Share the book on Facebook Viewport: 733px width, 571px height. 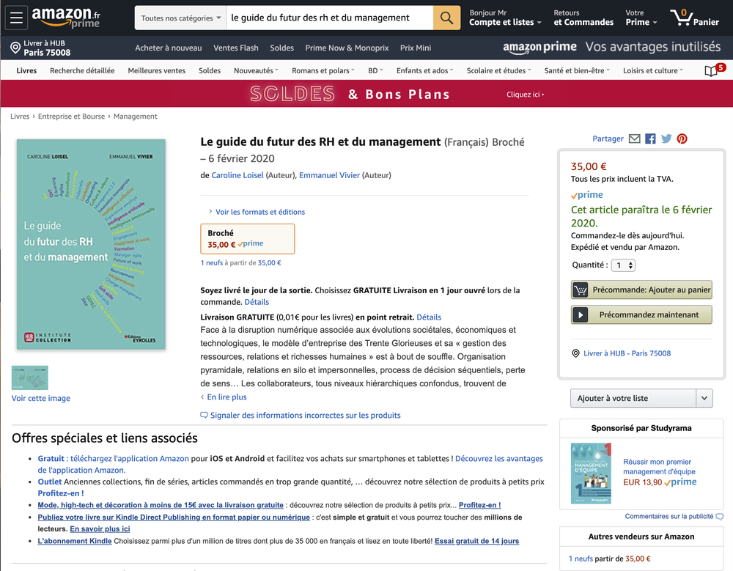(x=650, y=139)
